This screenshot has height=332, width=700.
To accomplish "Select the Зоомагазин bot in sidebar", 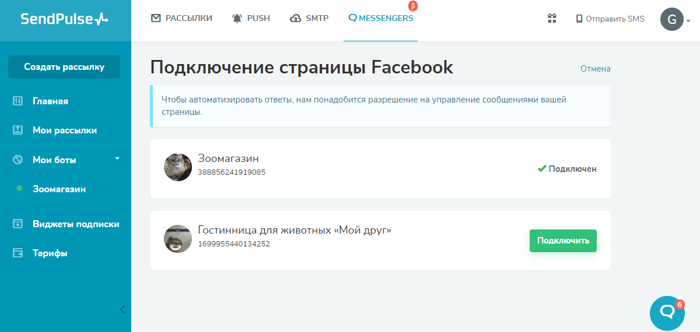I will tap(59, 189).
